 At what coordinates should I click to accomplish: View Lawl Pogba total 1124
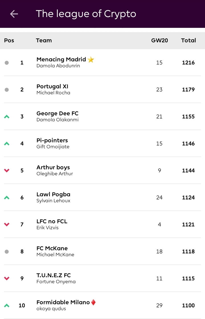[x=188, y=197]
